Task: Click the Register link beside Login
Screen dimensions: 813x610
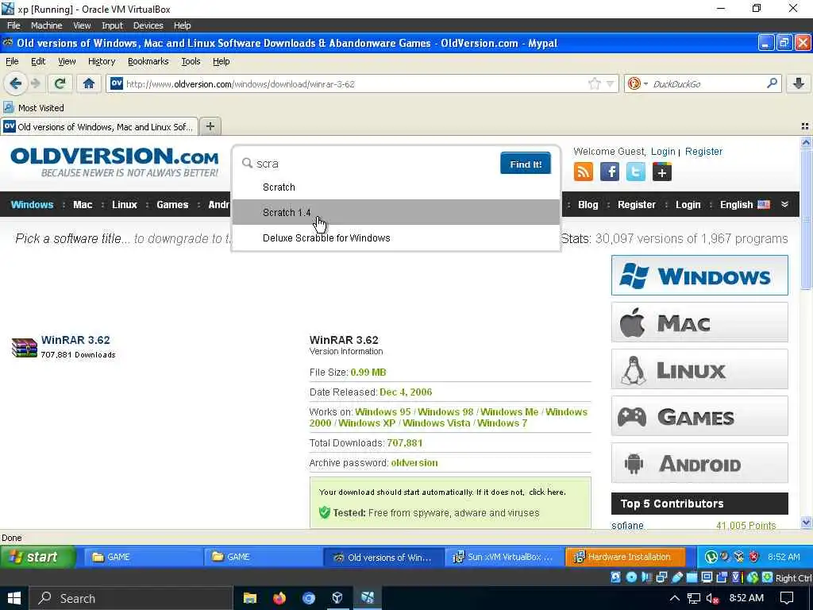Action: click(703, 152)
